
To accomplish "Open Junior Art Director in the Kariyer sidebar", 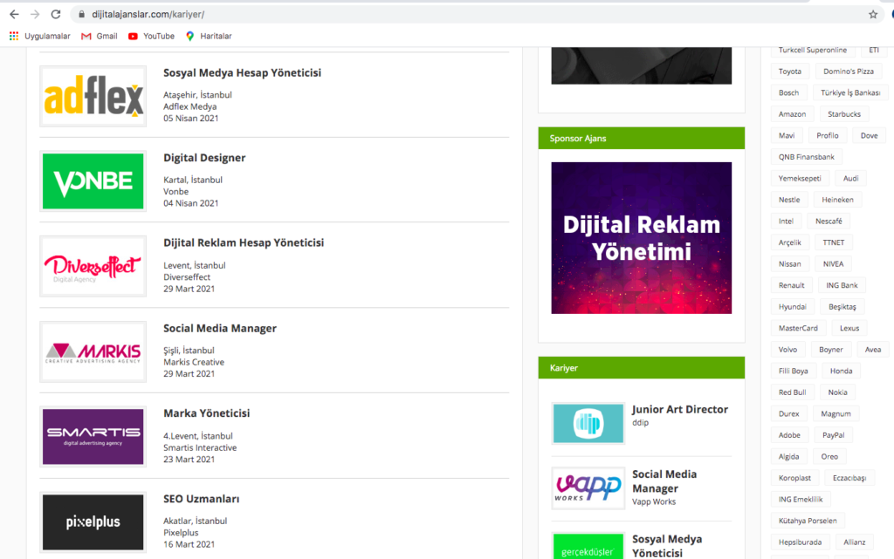I will click(x=679, y=410).
